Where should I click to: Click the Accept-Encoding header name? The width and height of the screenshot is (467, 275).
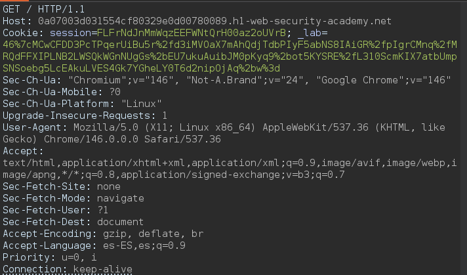(x=42, y=234)
